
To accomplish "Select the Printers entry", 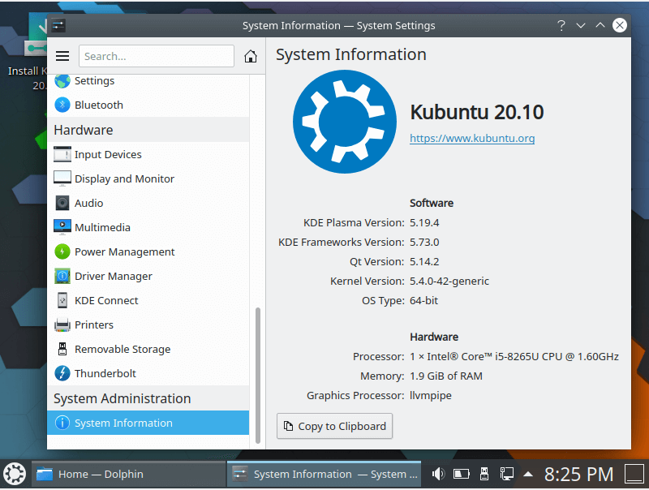I will pos(93,325).
